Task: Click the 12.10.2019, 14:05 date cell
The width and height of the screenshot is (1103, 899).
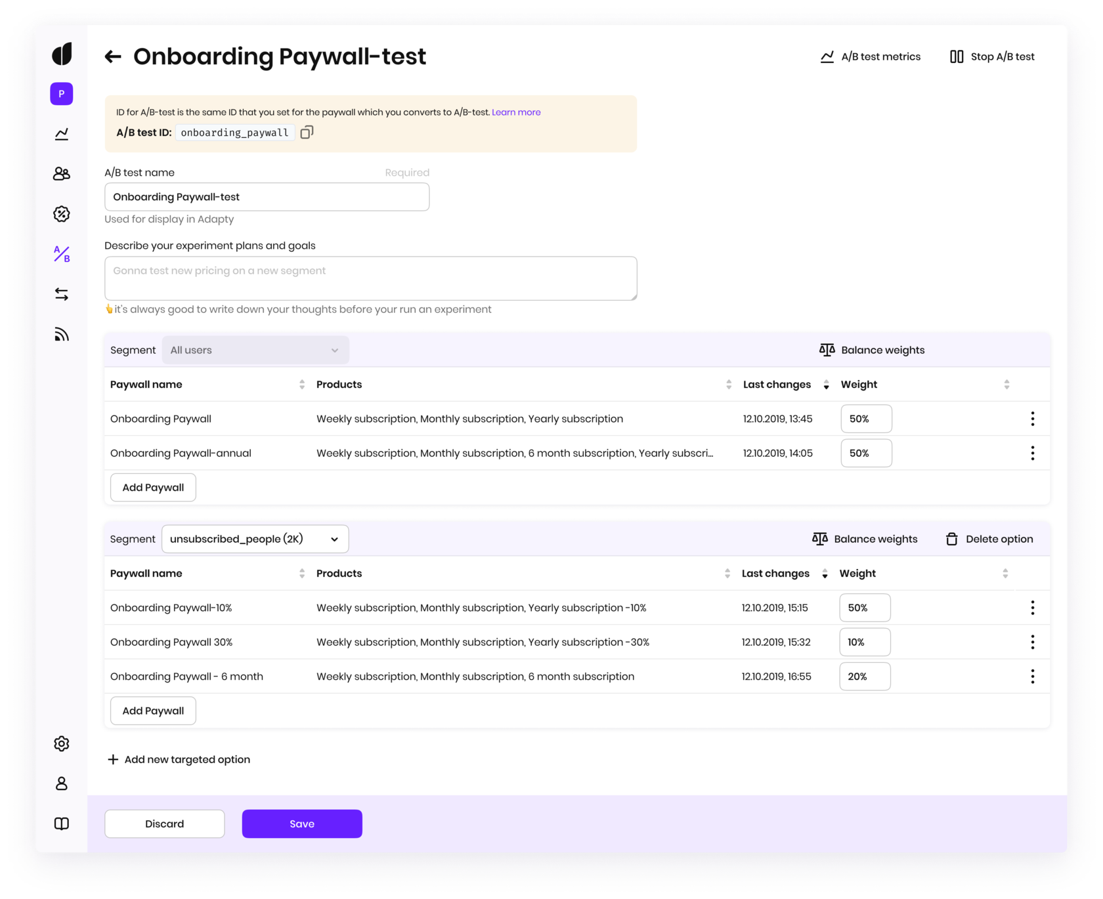Action: (778, 453)
